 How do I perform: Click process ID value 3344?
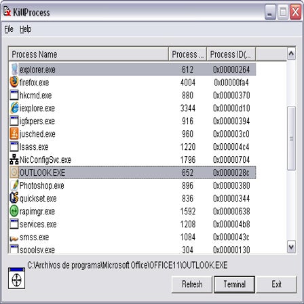(x=188, y=108)
